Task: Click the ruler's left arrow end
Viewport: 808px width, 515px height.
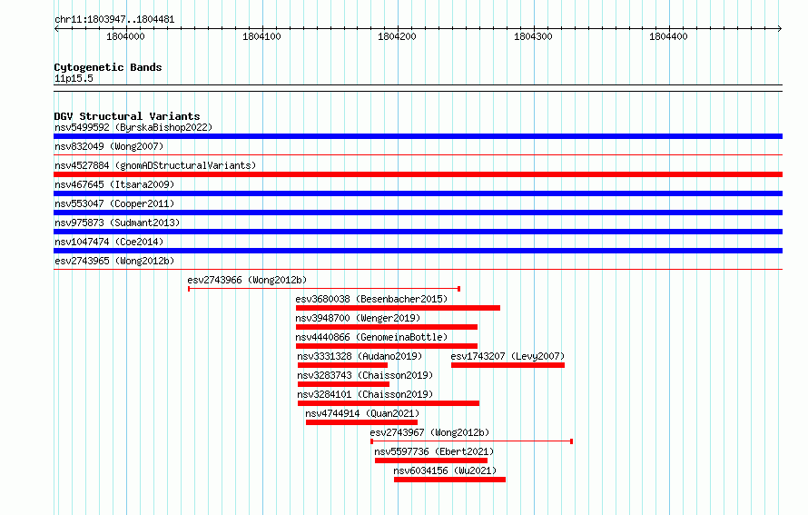Action: point(56,29)
